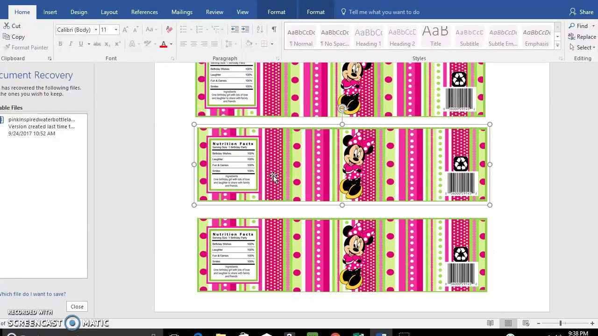Open the Paragraph dialog launcher
This screenshot has width=598, height=336.
coord(278,59)
